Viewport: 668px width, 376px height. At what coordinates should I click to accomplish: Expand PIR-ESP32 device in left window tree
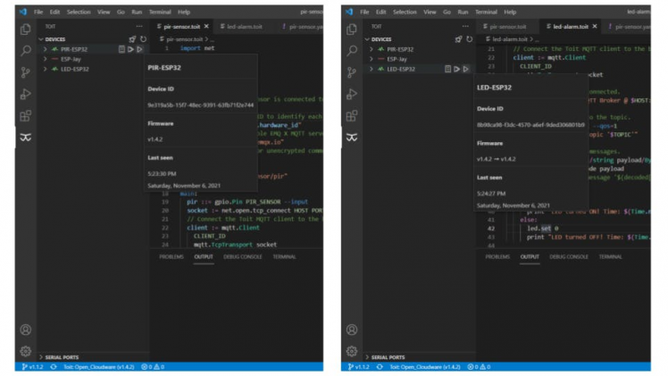pos(46,49)
